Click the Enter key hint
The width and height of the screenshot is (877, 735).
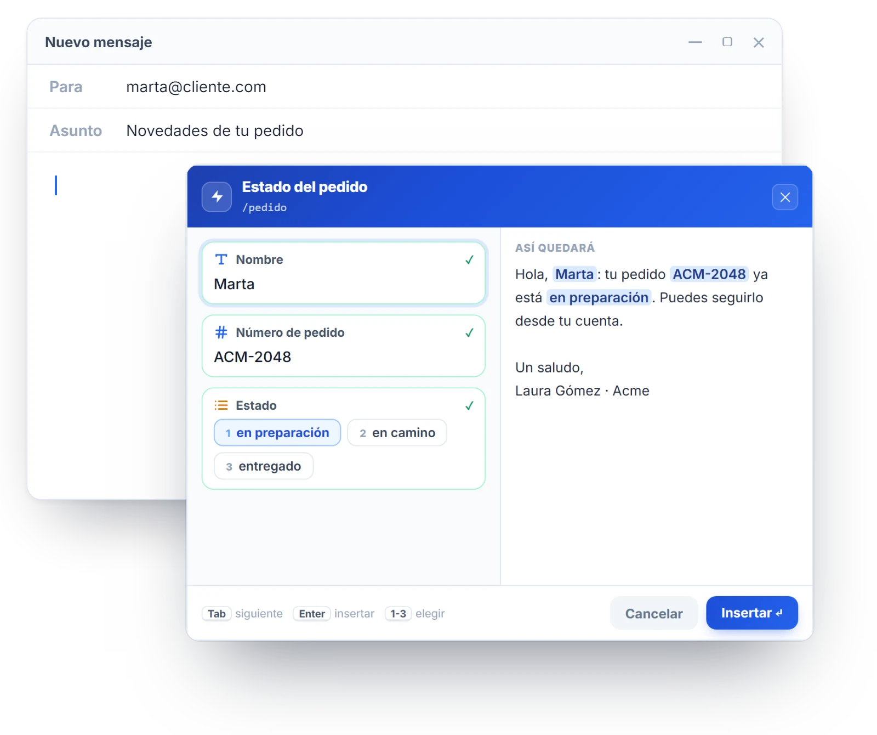pos(312,614)
